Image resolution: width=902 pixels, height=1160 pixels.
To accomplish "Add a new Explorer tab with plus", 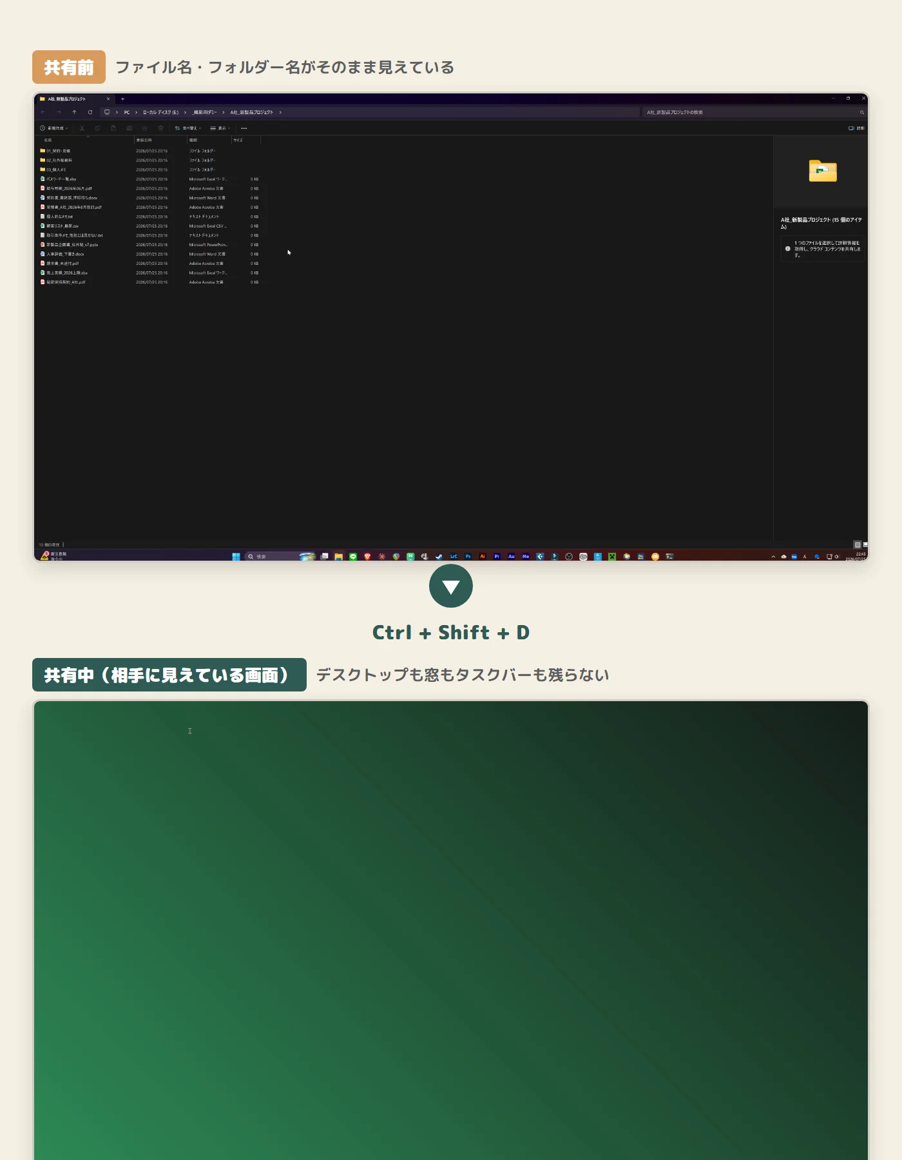I will click(122, 99).
